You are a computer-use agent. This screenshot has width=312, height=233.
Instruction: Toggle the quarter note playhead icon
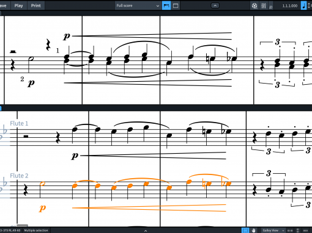point(304,5)
